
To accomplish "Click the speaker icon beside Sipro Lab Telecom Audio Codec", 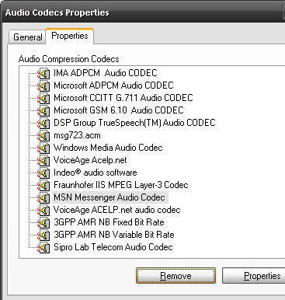I will pyautogui.click(x=43, y=247).
